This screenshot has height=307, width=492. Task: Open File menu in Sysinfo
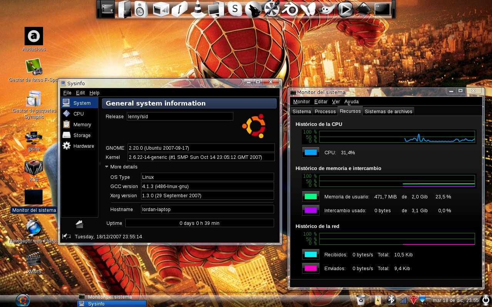[x=67, y=93]
